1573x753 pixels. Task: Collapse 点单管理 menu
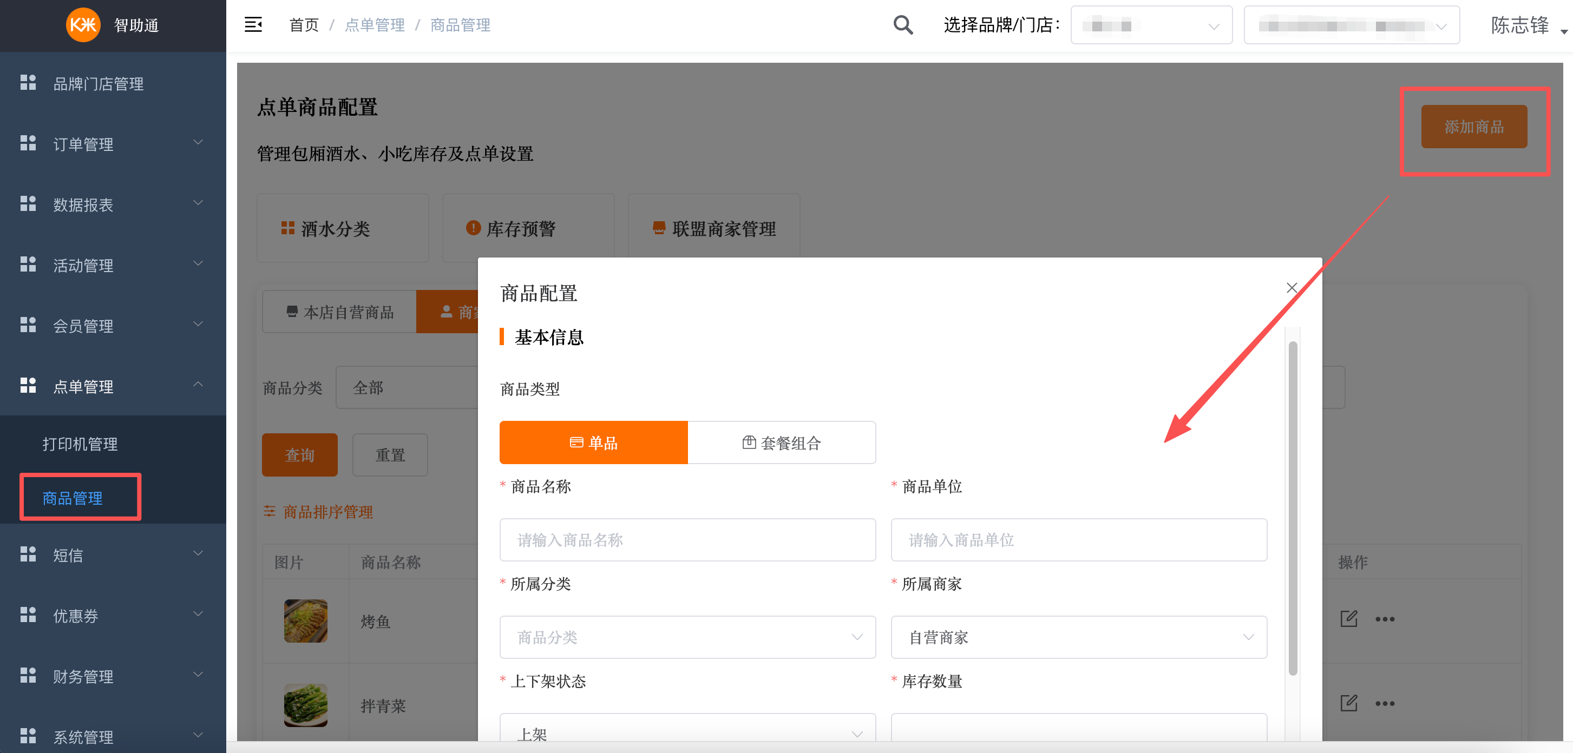(x=198, y=385)
